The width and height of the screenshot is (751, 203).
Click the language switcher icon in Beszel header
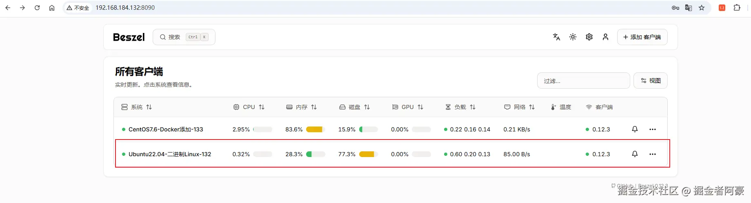coord(556,37)
